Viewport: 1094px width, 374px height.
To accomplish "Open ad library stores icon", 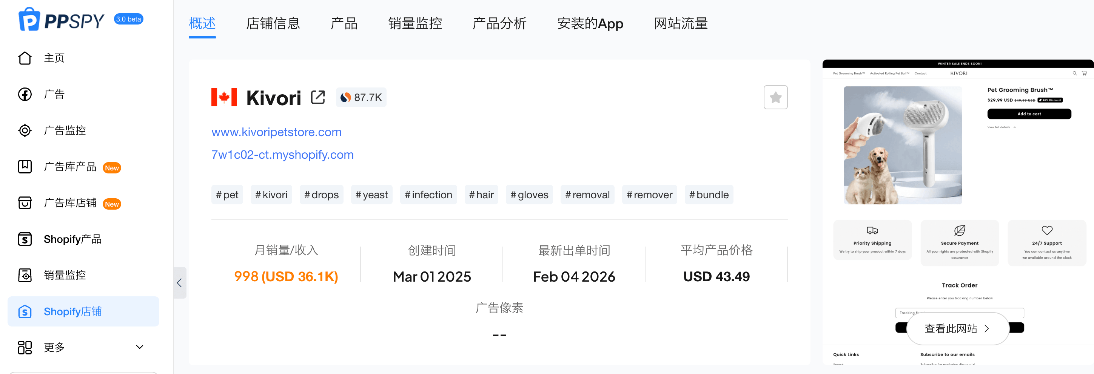I will coord(25,203).
